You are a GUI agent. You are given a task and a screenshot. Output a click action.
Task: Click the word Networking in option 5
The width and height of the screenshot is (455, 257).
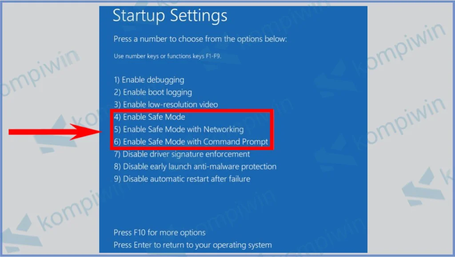pyautogui.click(x=224, y=130)
